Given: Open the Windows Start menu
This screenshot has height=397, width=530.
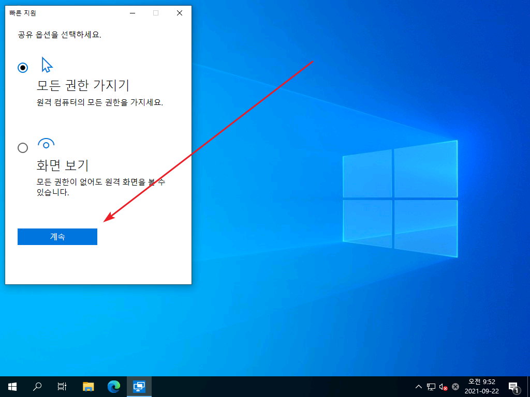Looking at the screenshot, I should pos(12,387).
